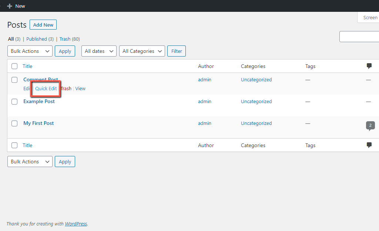379x231 pixels.
Task: Click Quick Edit under Comment Post
Action: pos(46,89)
